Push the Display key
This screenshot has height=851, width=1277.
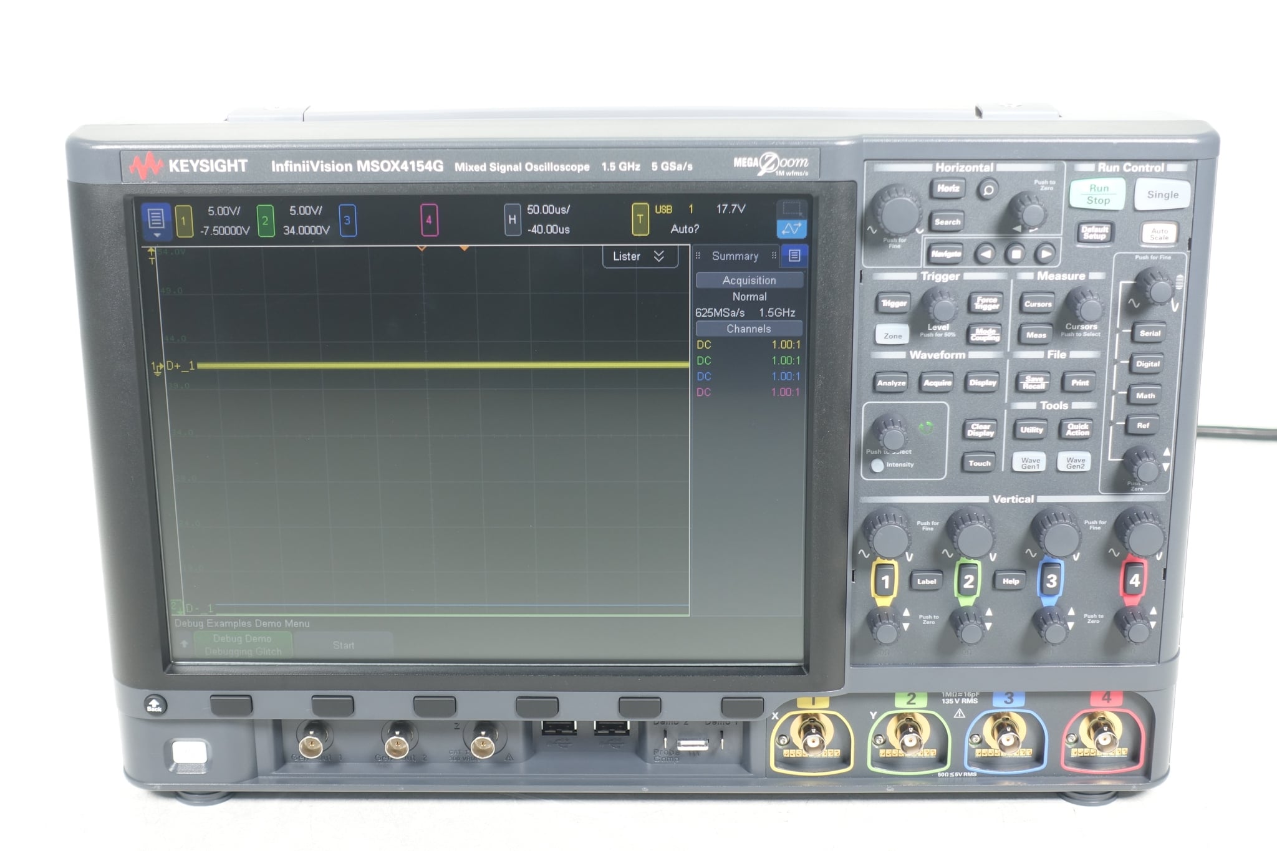[983, 383]
